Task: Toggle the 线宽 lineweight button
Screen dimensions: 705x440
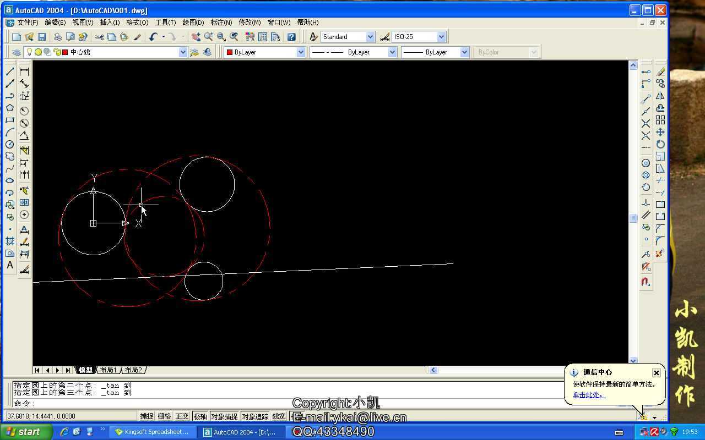Action: [279, 416]
